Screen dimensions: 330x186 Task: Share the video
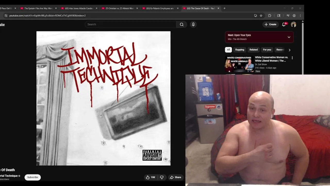176,177
